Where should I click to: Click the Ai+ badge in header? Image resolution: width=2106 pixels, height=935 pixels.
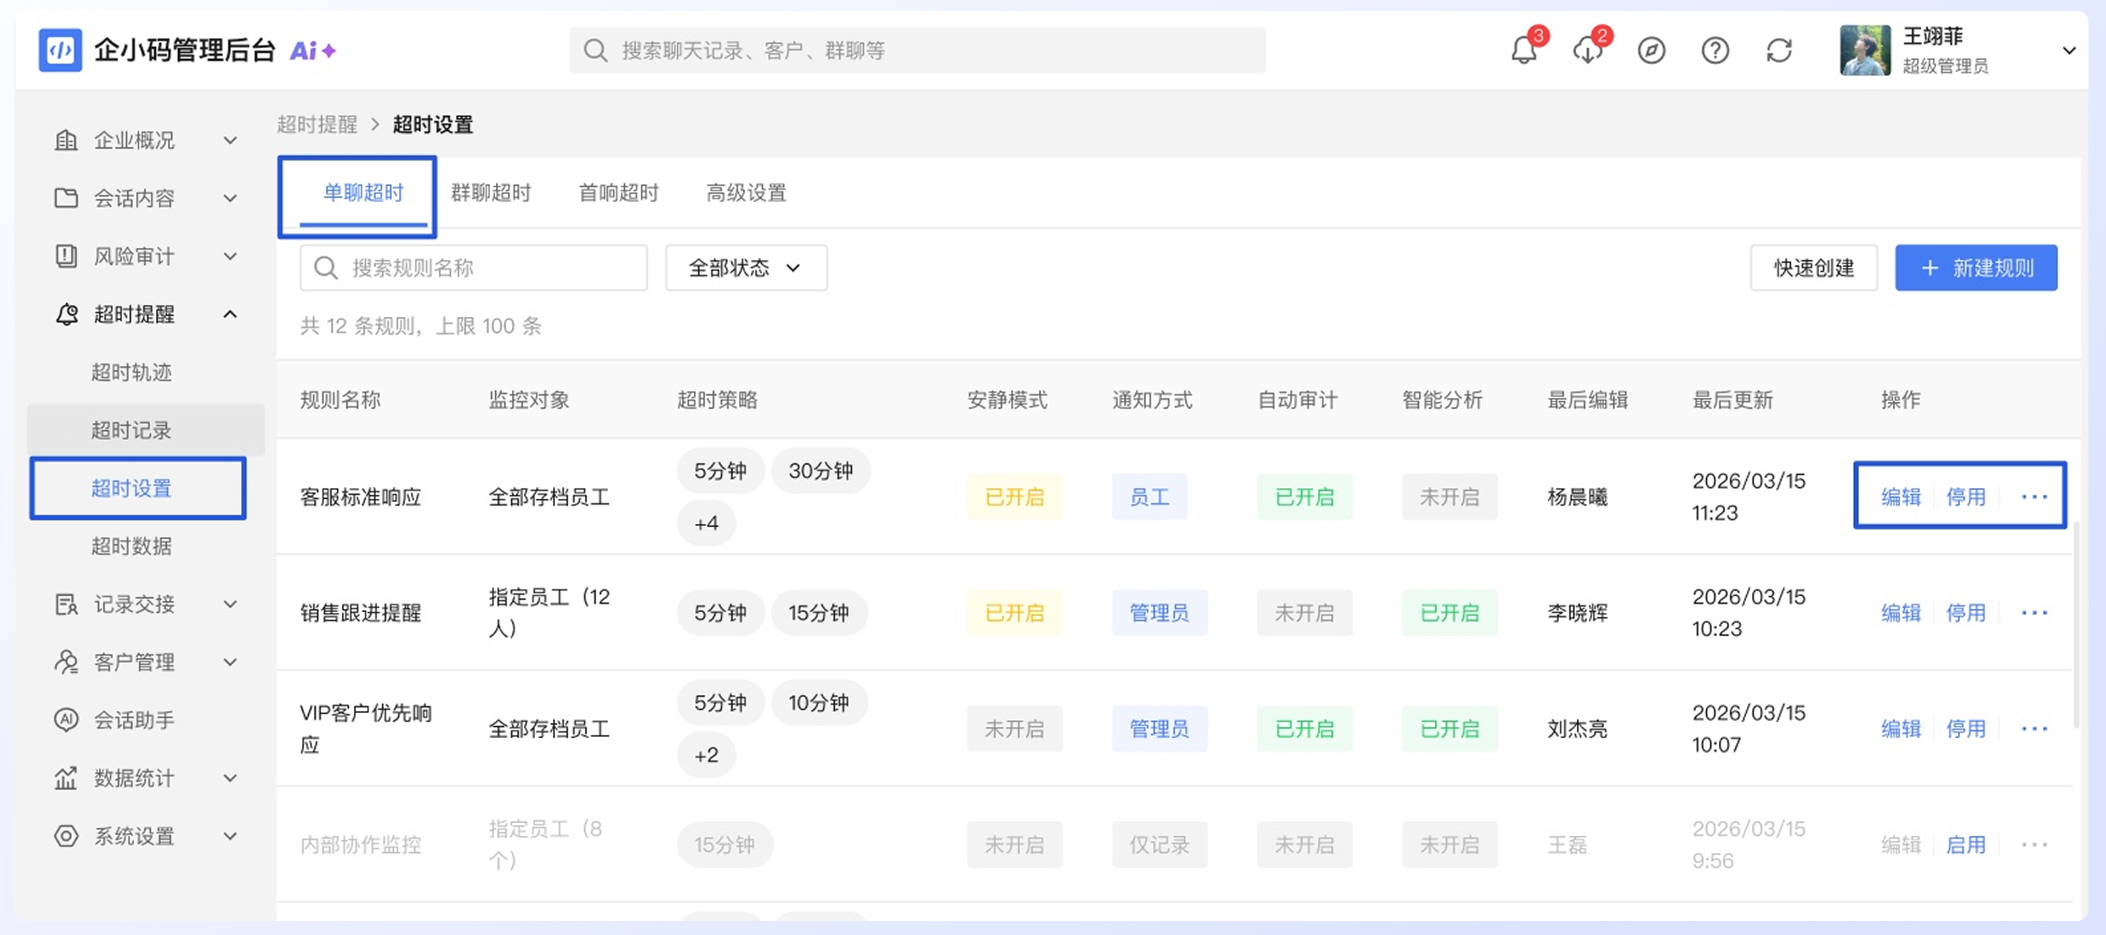[x=312, y=50]
